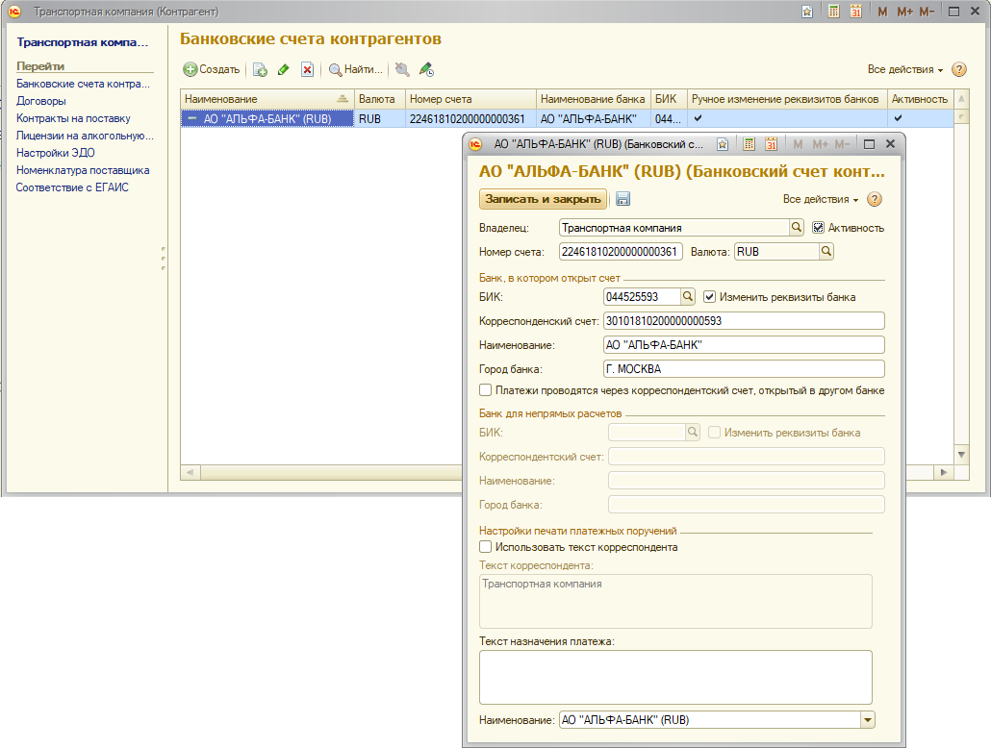
Task: Expand the Наименование dropdown at the dialog bottom
Action: [x=867, y=719]
